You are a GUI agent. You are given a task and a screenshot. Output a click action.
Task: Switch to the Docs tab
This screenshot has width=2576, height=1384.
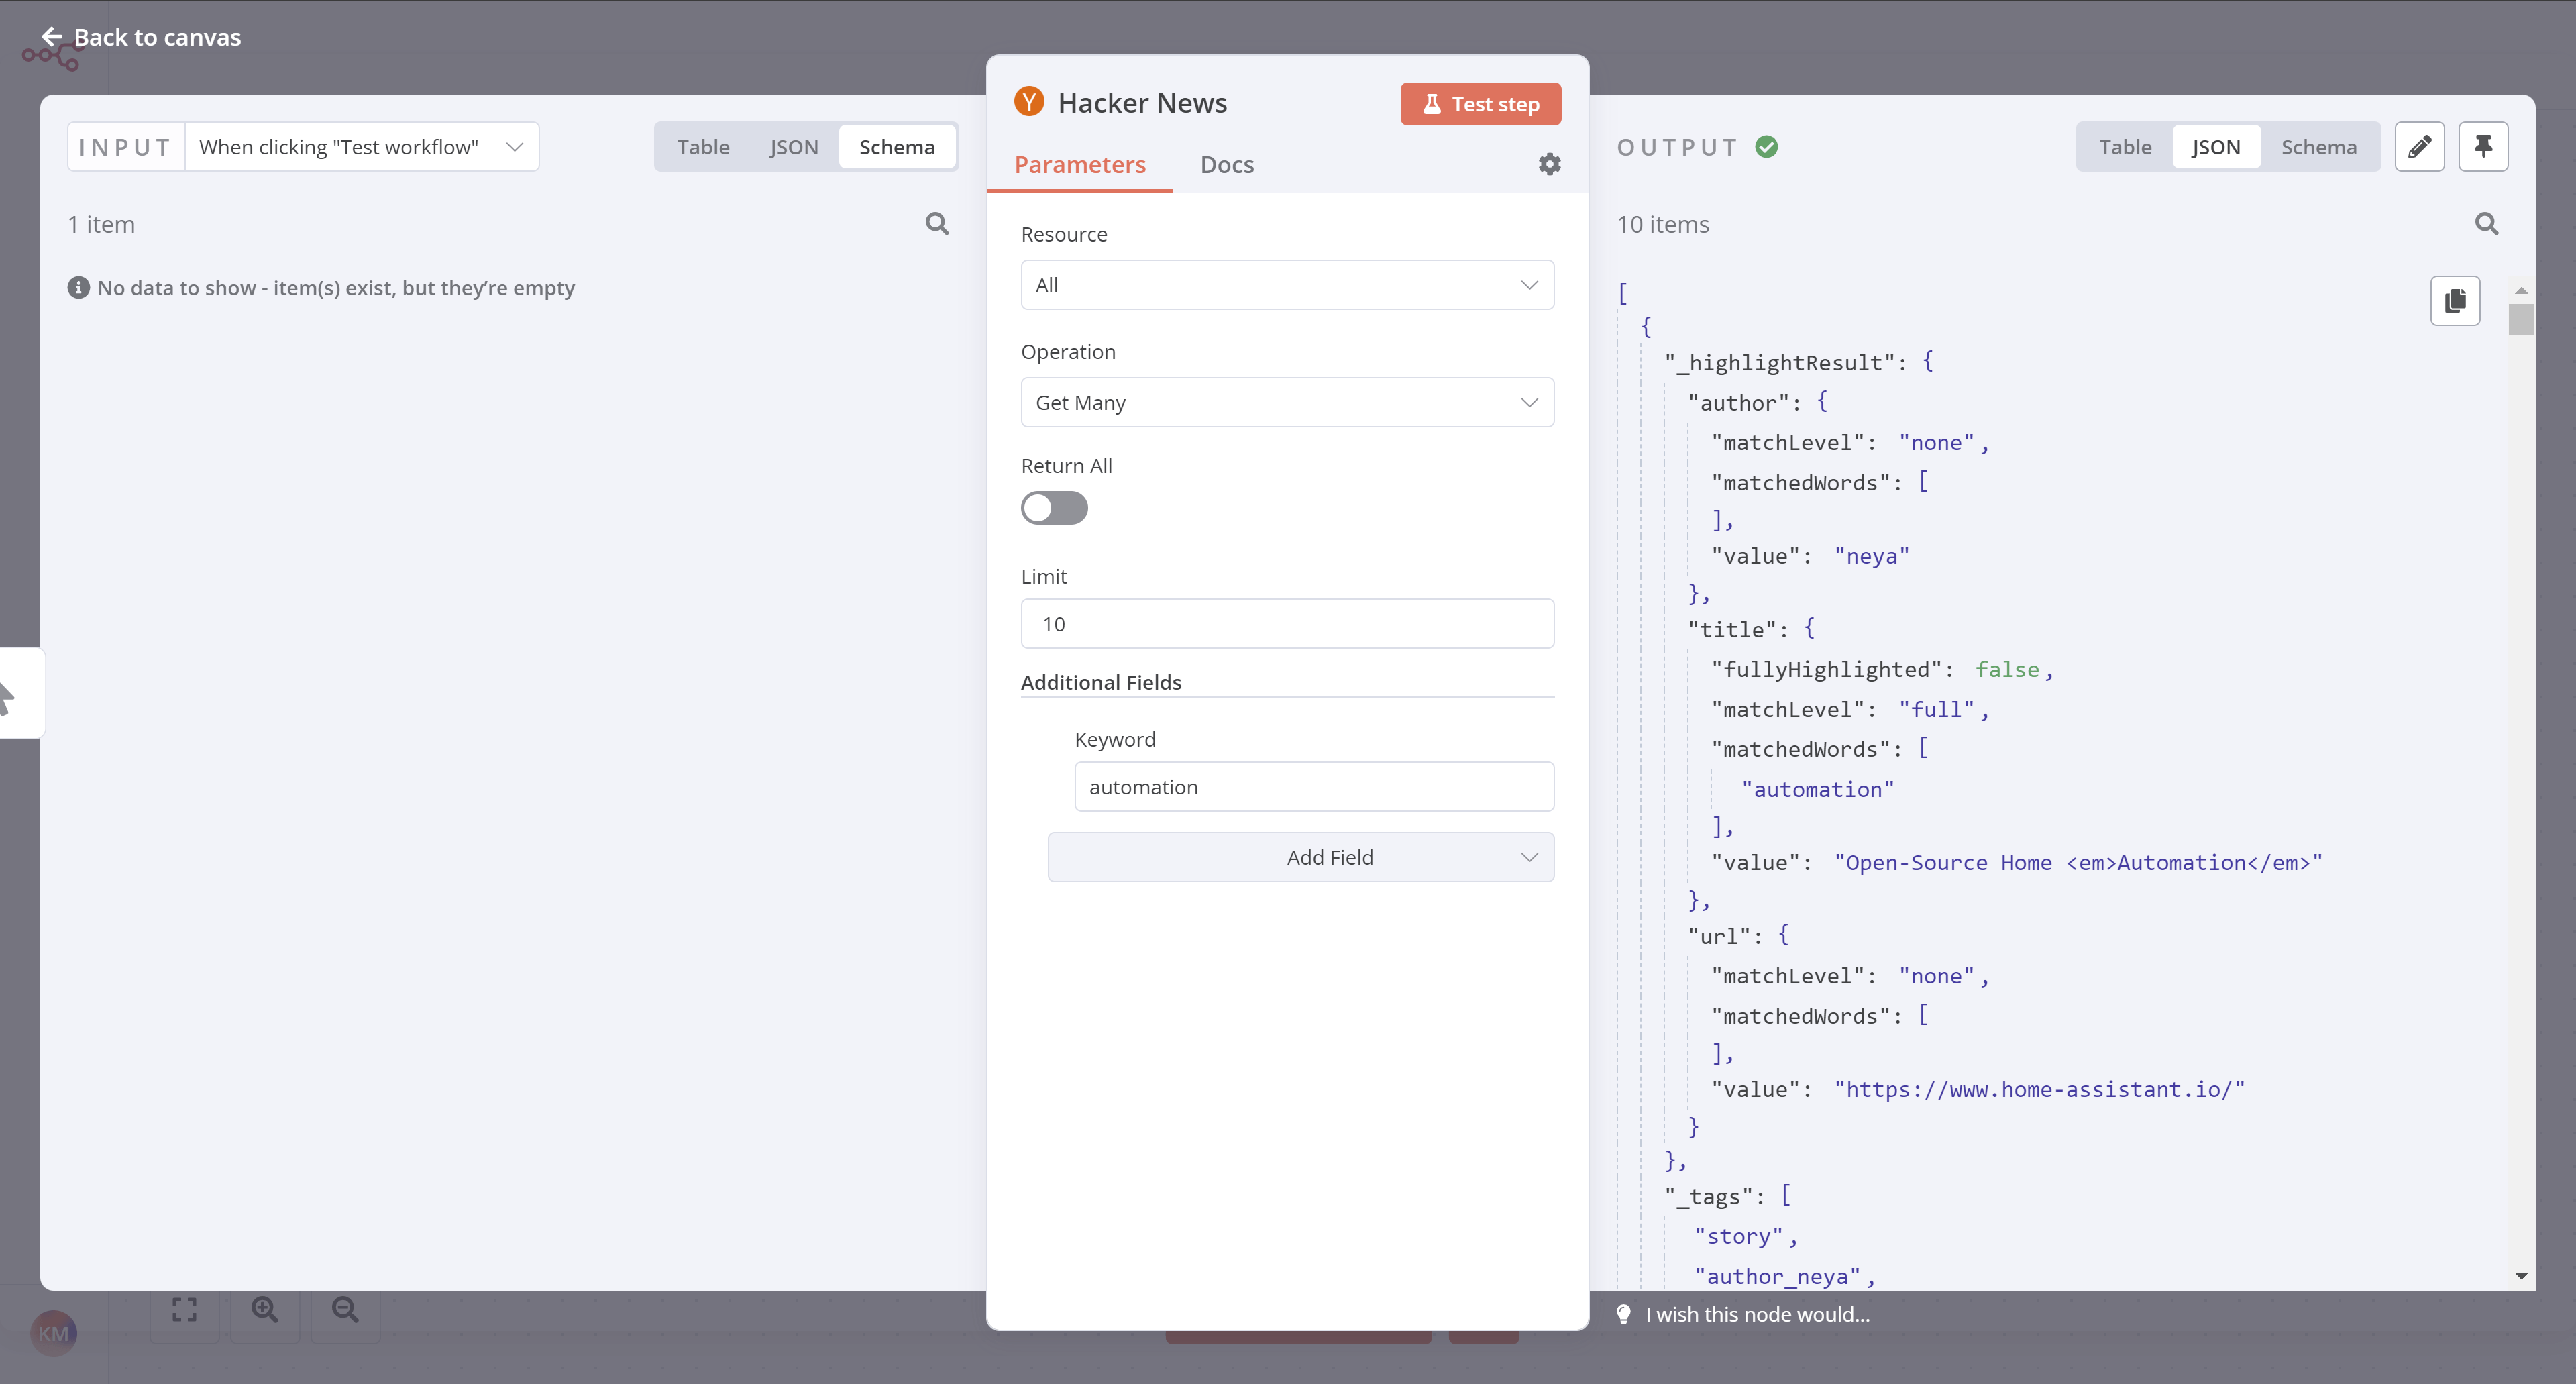click(x=1226, y=164)
